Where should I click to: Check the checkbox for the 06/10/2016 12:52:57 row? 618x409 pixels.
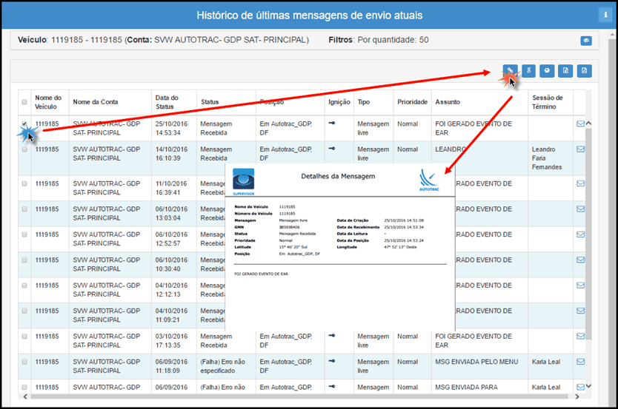pos(24,234)
